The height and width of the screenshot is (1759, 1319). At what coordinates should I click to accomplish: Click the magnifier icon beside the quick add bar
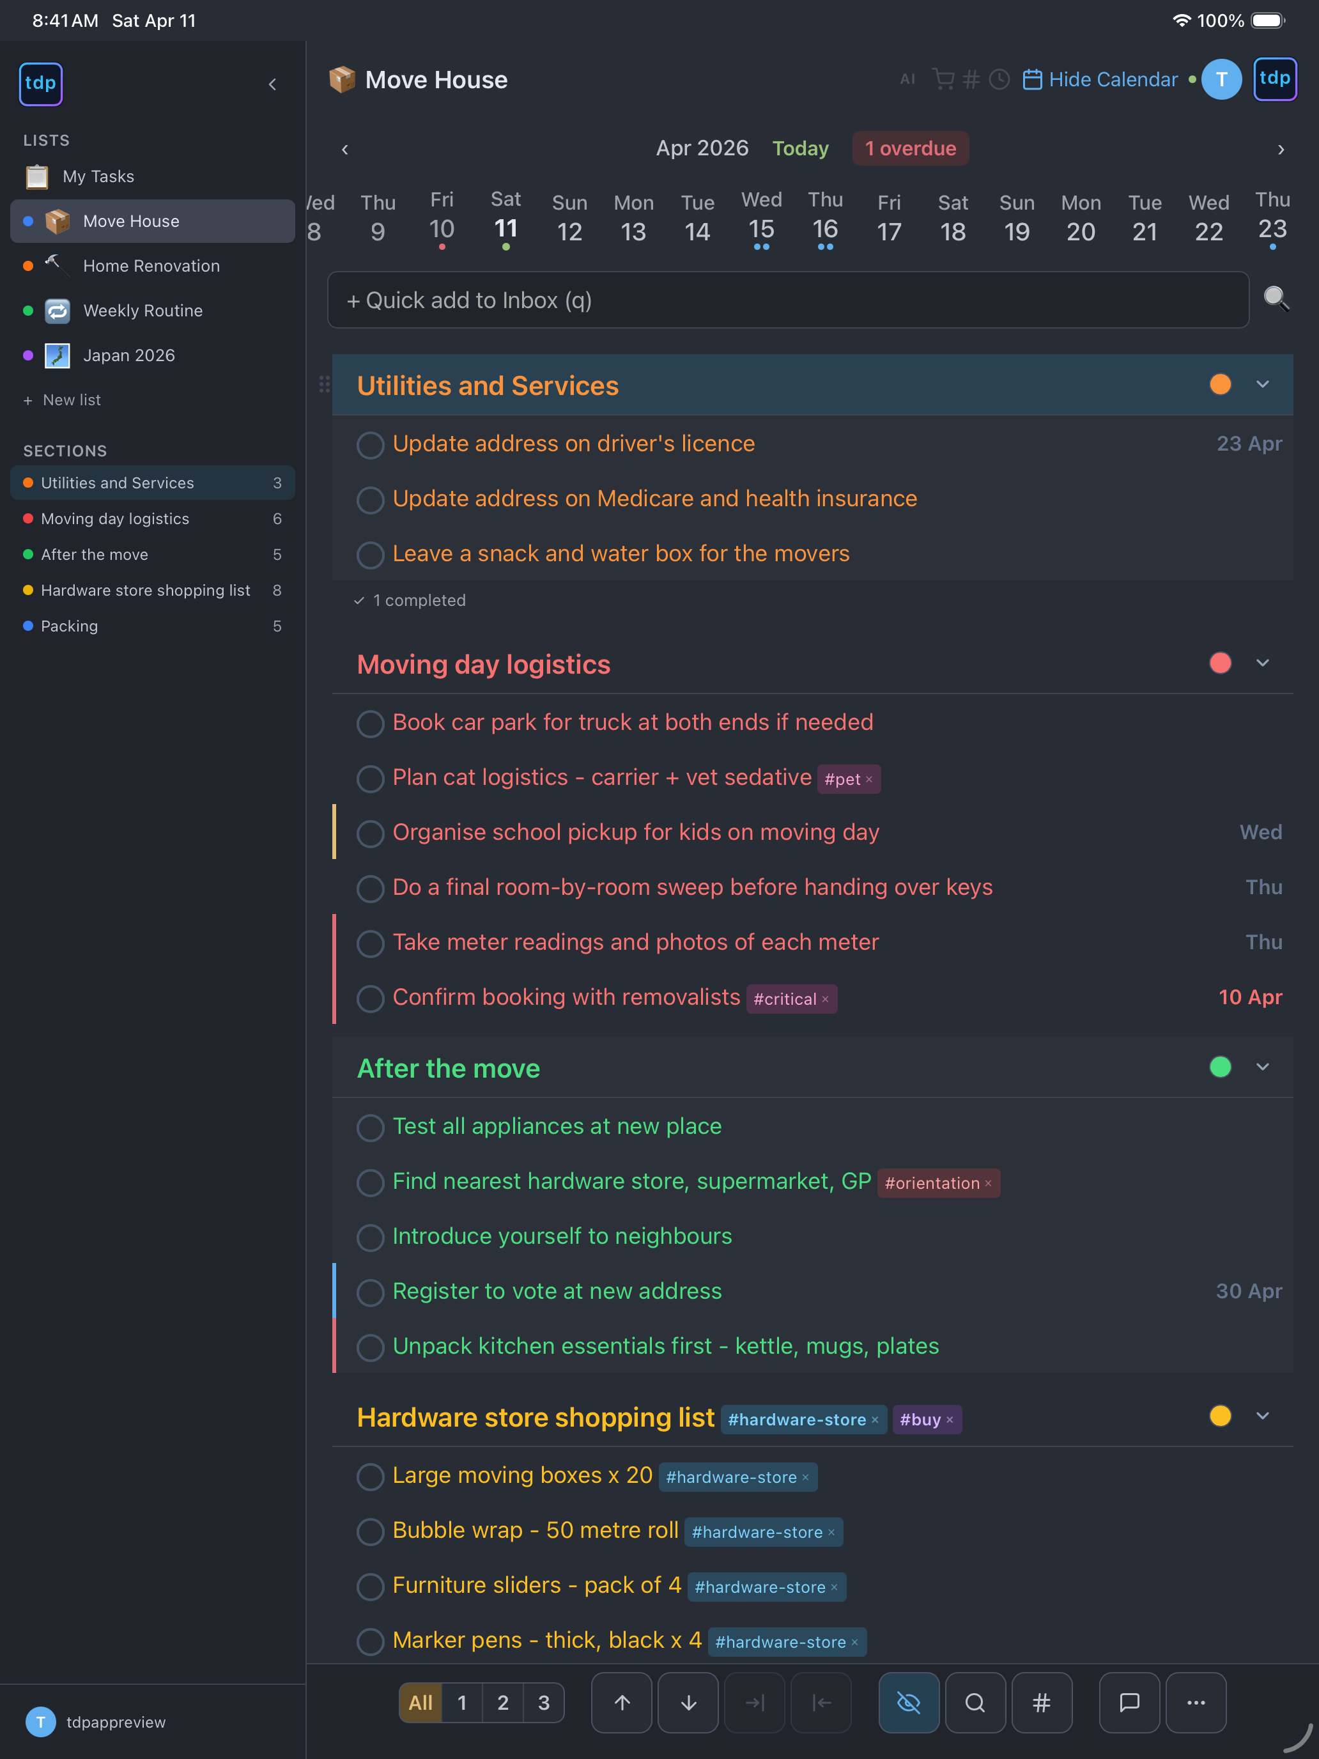click(x=1277, y=300)
